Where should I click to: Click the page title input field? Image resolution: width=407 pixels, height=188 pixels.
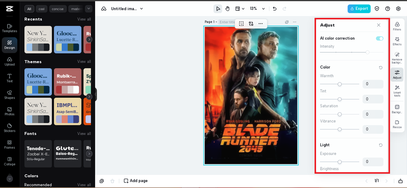[227, 22]
